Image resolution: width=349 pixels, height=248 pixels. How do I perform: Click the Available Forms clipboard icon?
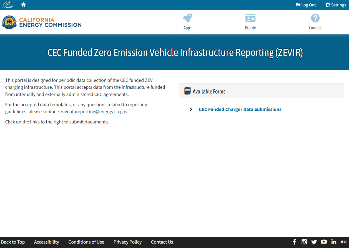187,91
